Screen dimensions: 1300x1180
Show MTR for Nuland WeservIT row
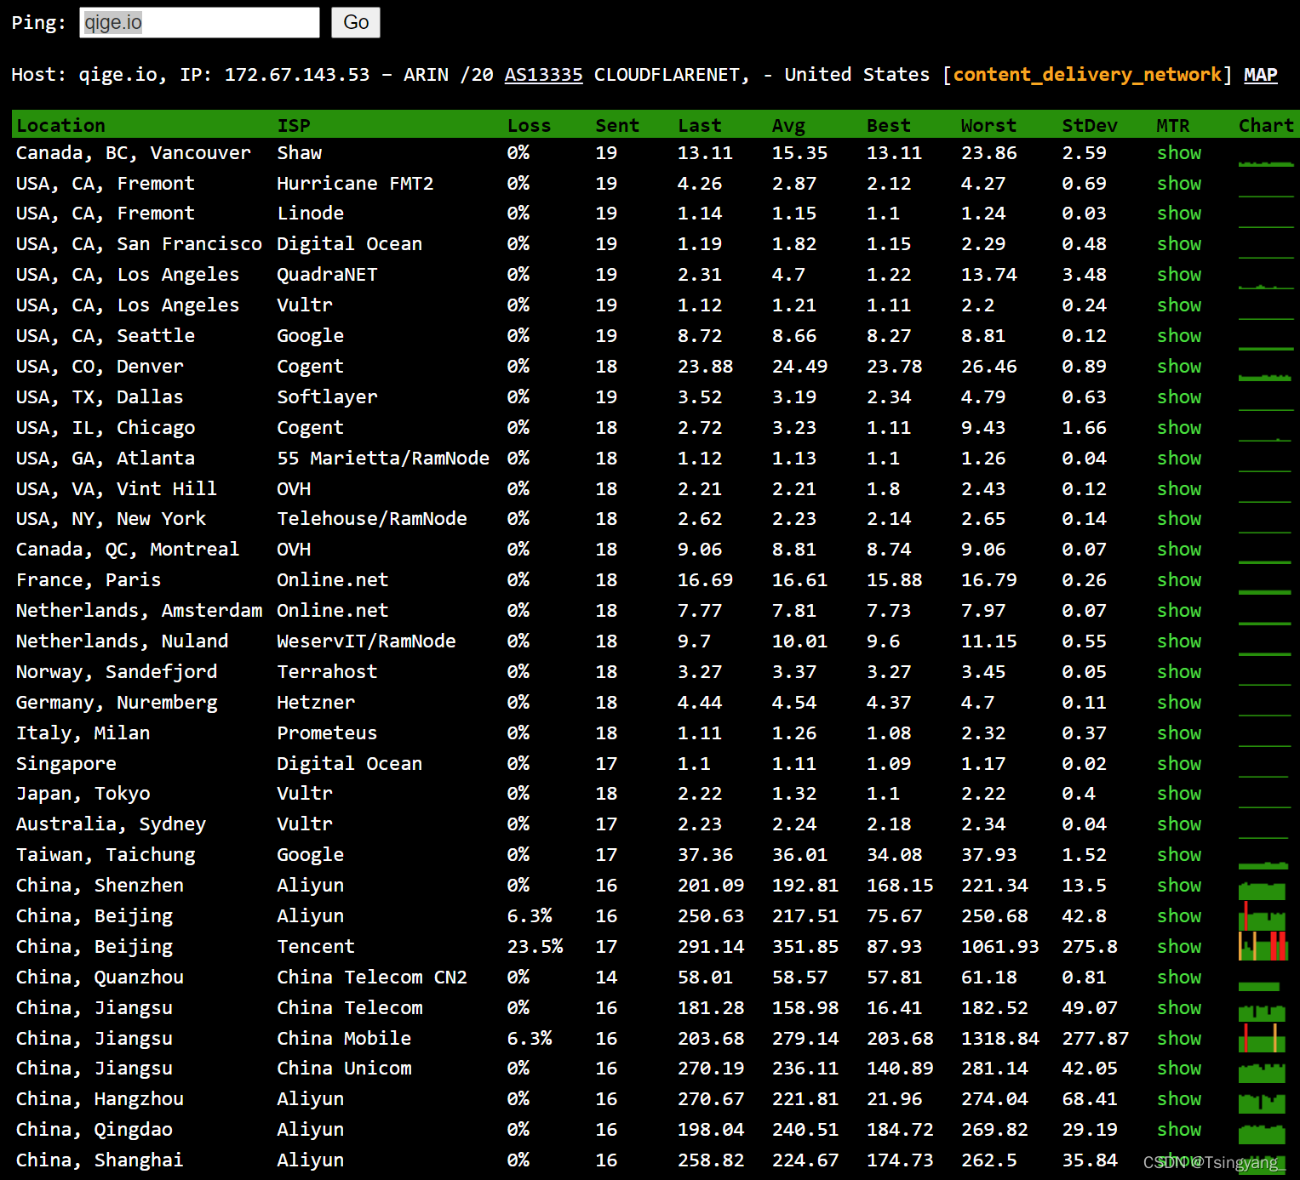point(1179,641)
